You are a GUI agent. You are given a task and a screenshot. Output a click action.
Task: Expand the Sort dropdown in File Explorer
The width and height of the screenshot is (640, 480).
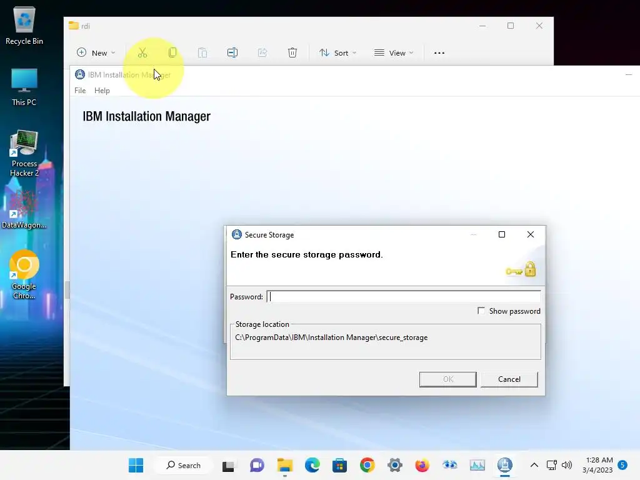coord(337,52)
